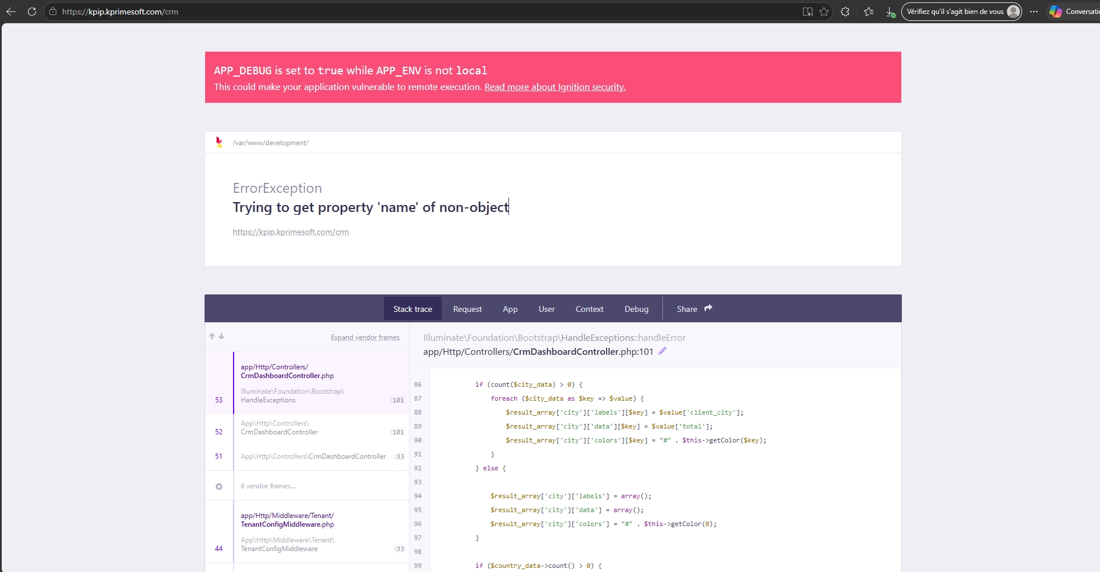Open the browser extensions icon

click(845, 12)
